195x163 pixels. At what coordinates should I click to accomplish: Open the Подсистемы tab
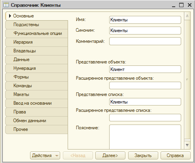pos(36,25)
